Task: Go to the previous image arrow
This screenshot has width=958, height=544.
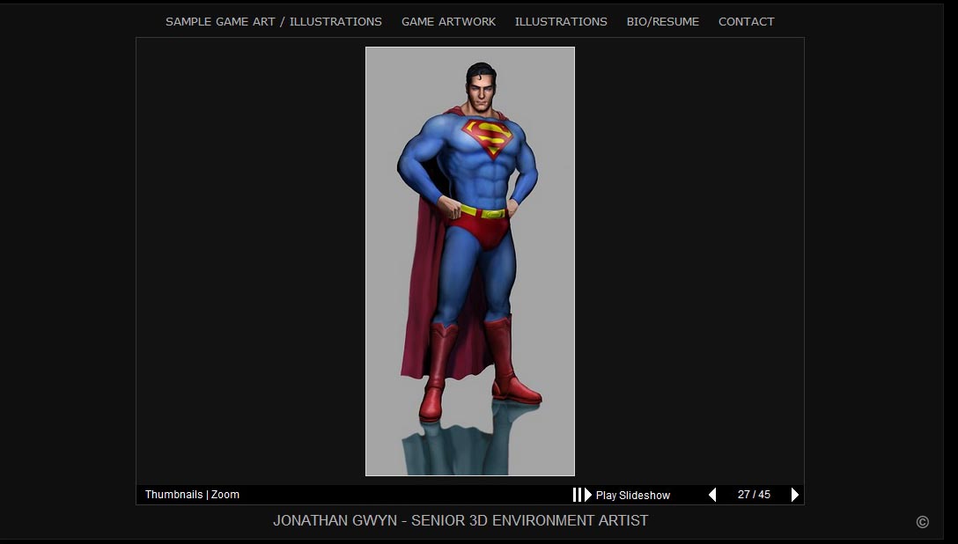Action: pyautogui.click(x=712, y=495)
